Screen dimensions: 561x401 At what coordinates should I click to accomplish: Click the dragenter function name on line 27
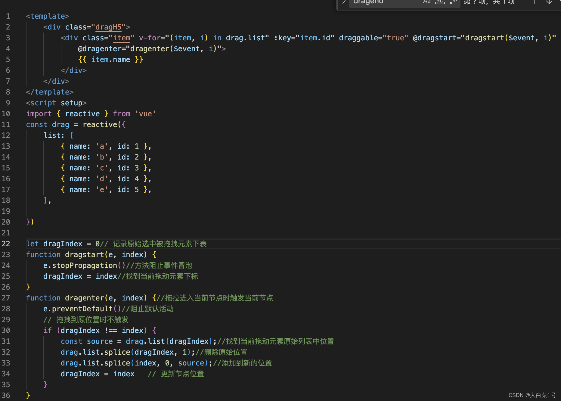(85, 298)
